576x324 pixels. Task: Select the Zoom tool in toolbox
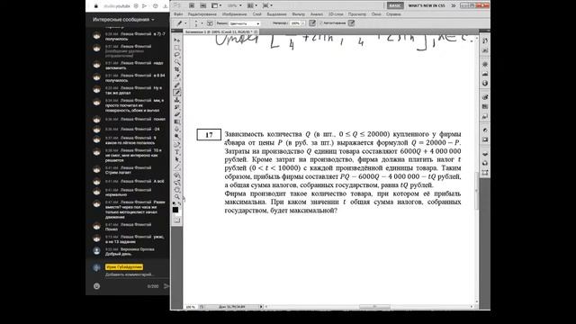(177, 197)
